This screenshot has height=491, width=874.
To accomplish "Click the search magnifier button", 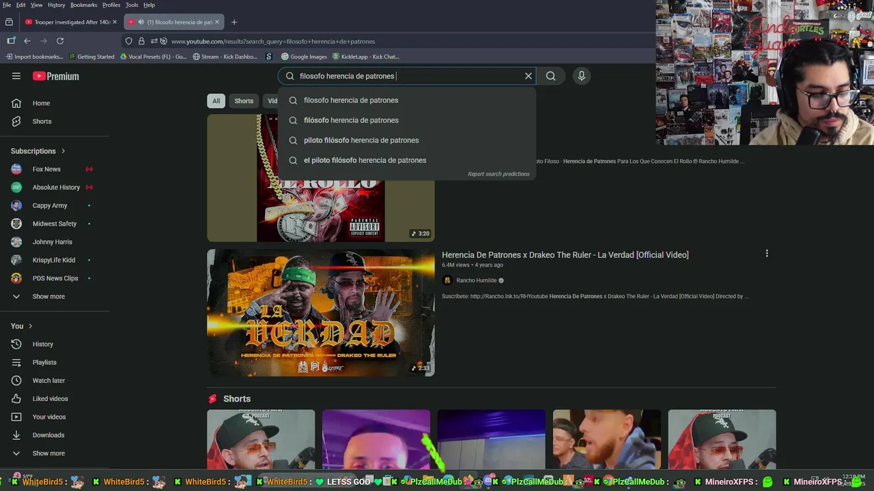I will pyautogui.click(x=550, y=76).
